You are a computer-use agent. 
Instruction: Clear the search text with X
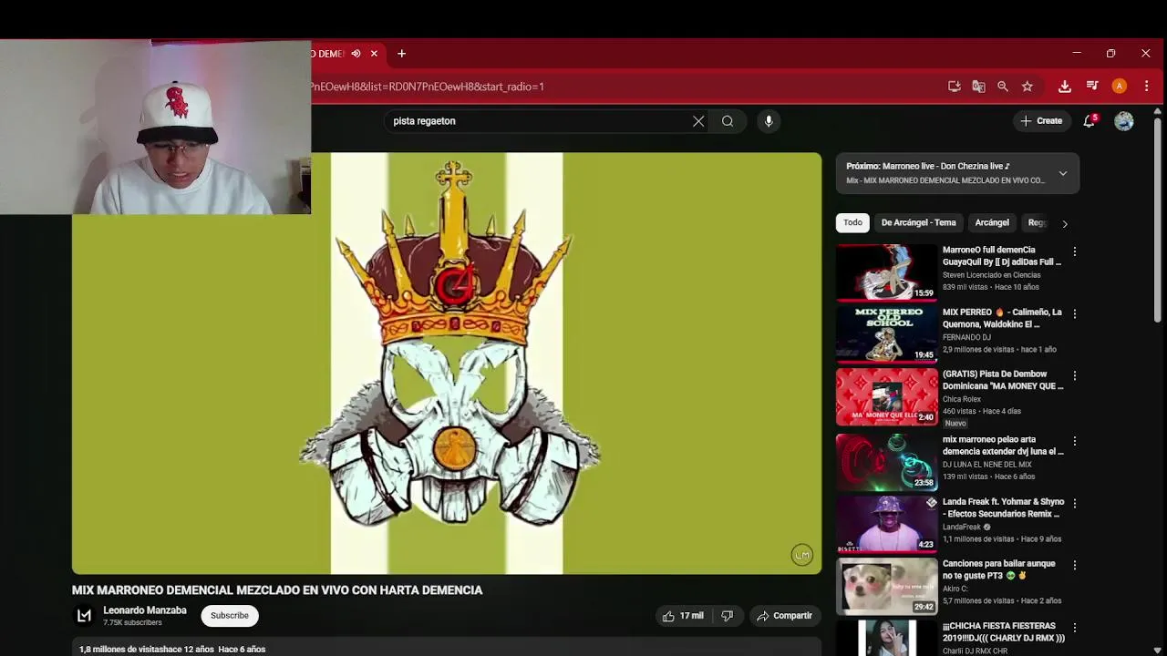[698, 121]
